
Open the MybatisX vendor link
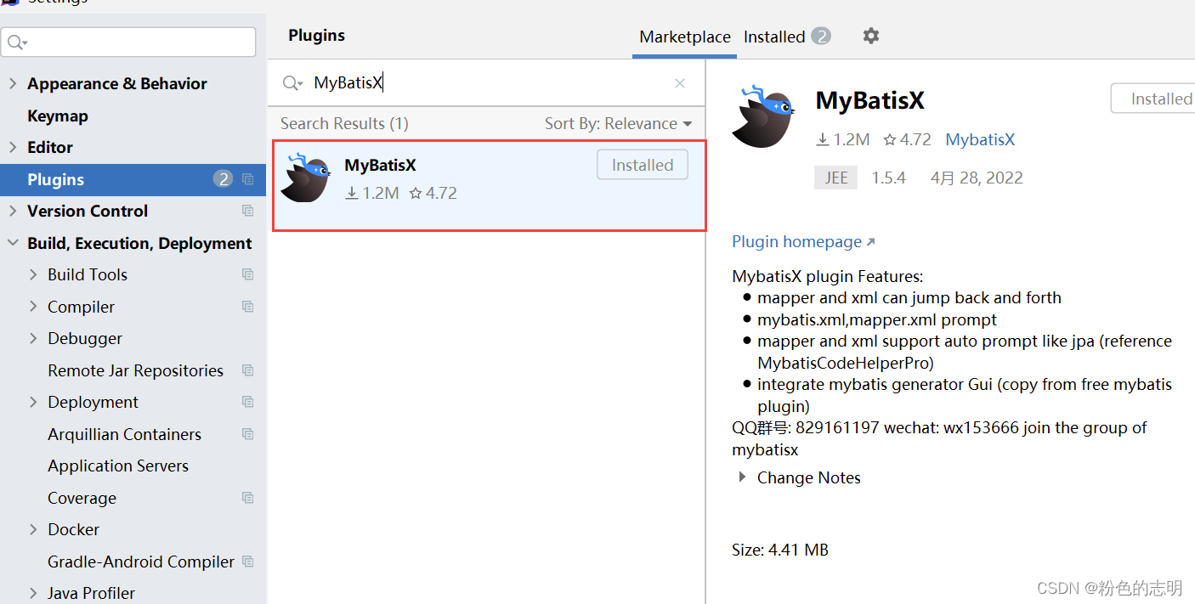point(980,140)
